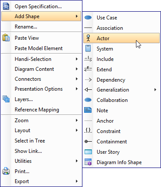Click the Diagram Info Shape icon

[88, 162]
